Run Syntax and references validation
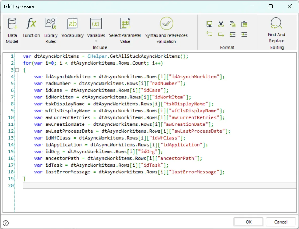Image resolution: width=299 pixels, height=229 pixels. tap(166, 30)
